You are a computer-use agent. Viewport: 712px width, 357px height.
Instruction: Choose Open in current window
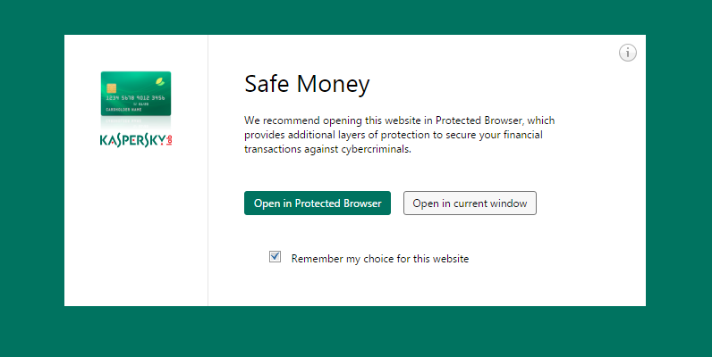(x=470, y=203)
